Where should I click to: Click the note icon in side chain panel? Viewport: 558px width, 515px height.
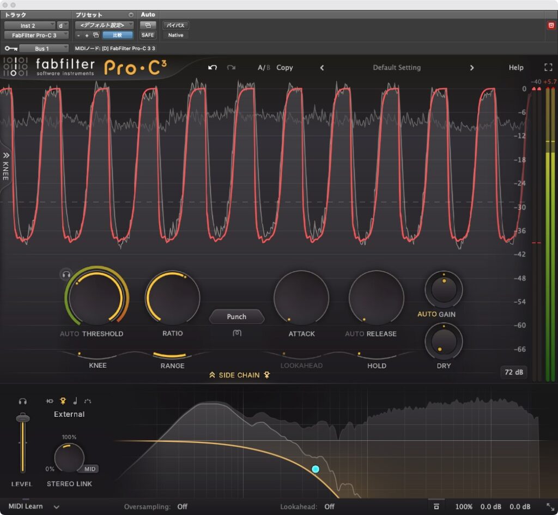[75, 401]
